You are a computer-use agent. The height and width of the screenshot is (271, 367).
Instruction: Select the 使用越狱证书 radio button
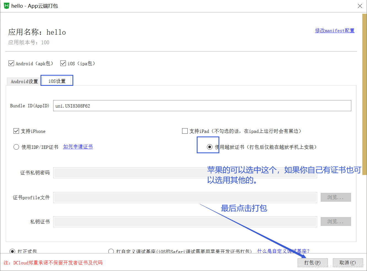[x=210, y=147]
